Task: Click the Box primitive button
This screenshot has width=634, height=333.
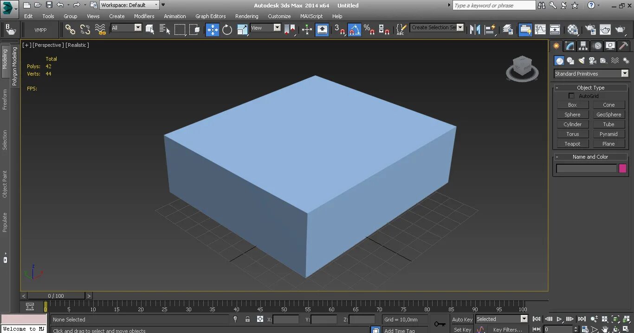Action: [572, 105]
